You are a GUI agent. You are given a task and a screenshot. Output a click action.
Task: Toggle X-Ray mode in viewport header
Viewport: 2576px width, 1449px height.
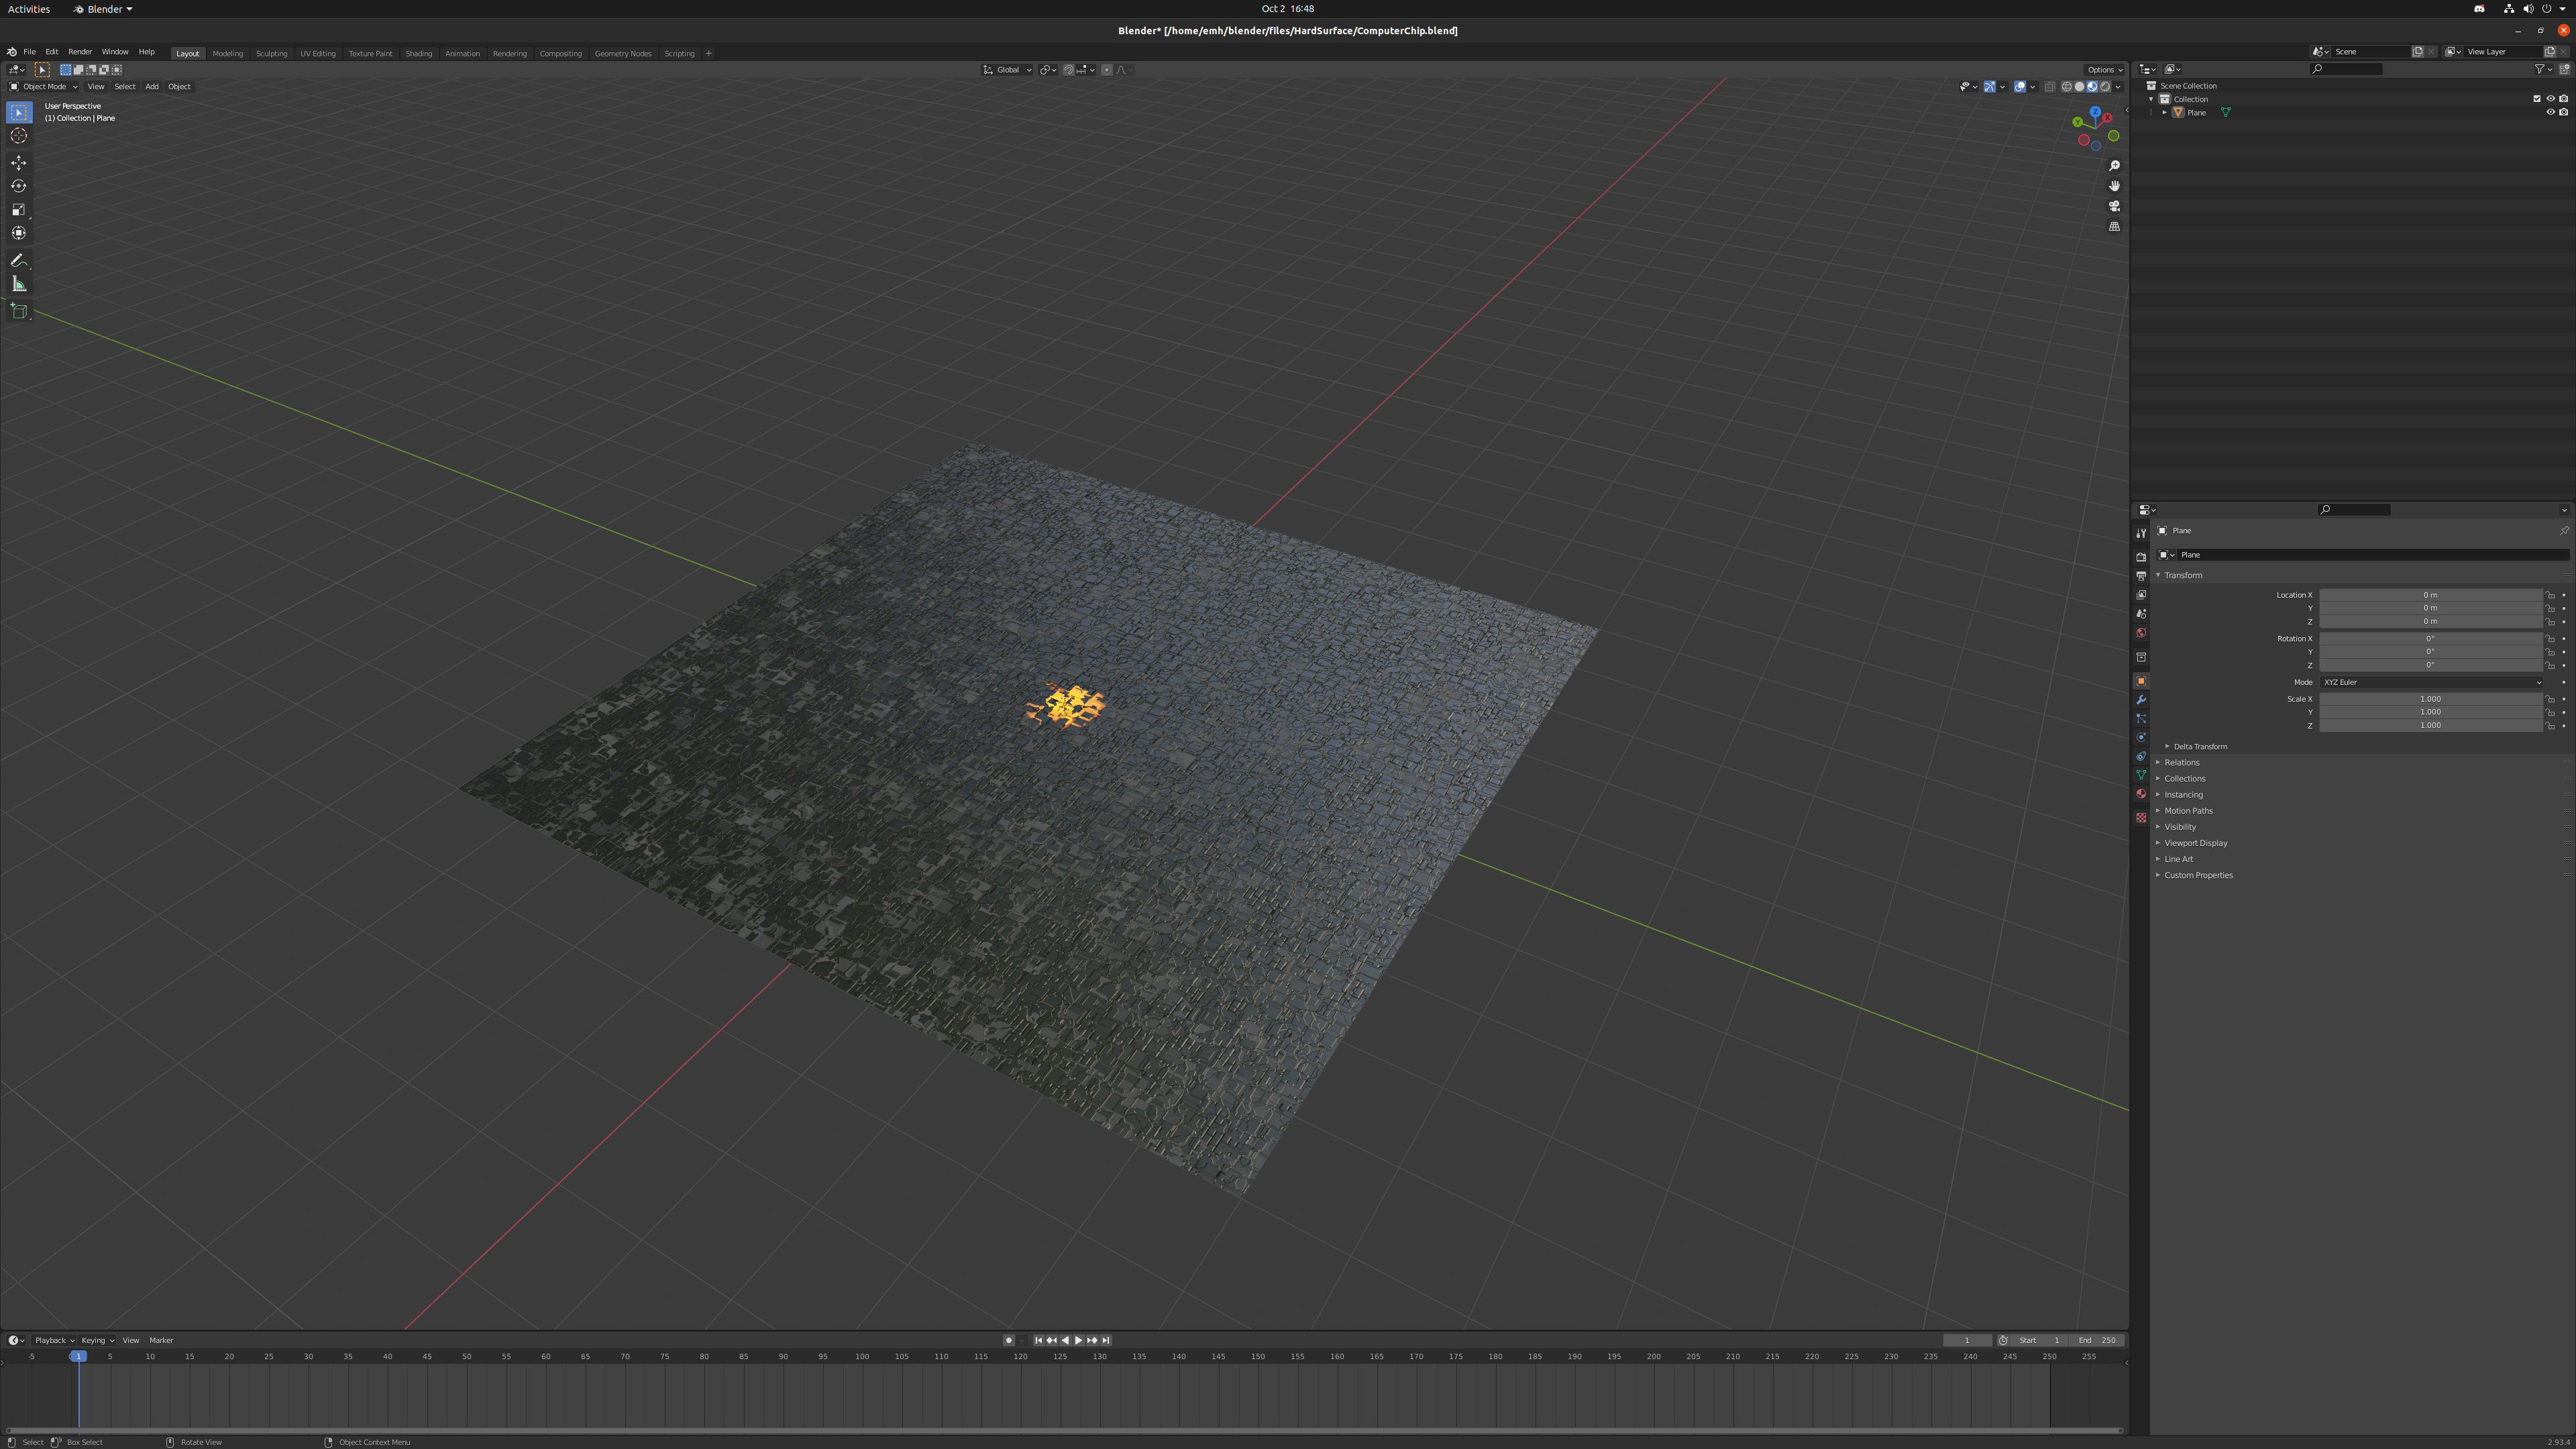pyautogui.click(x=2049, y=87)
